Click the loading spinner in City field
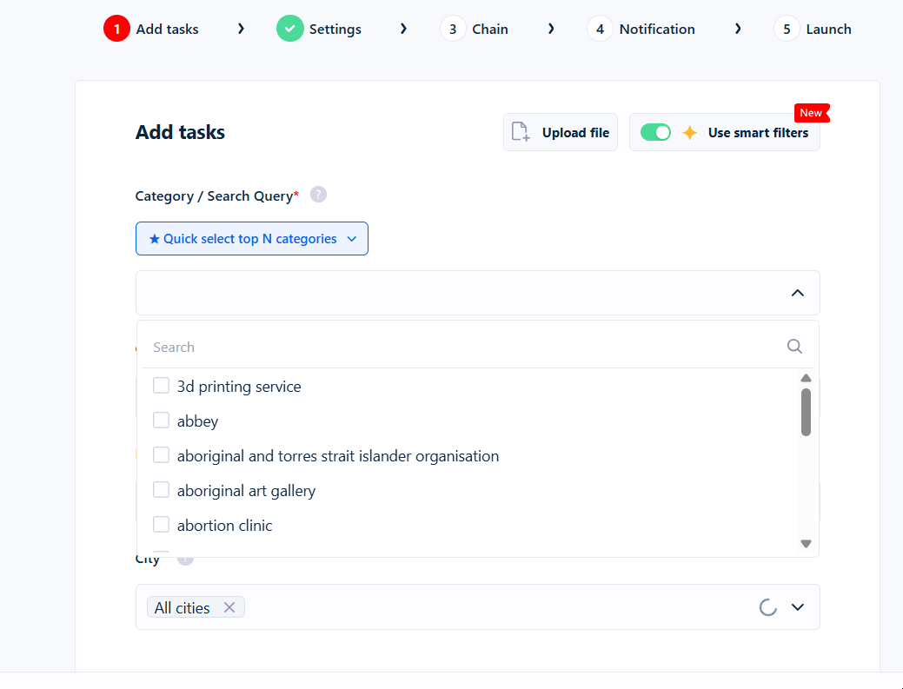Viewport: 903px width, 689px height. 767,607
